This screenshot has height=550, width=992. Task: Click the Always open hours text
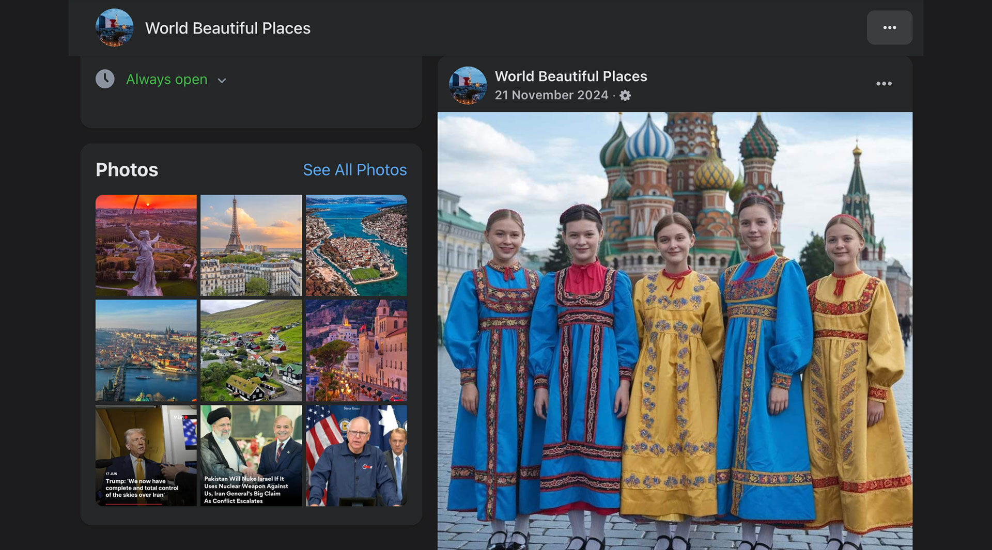point(166,80)
